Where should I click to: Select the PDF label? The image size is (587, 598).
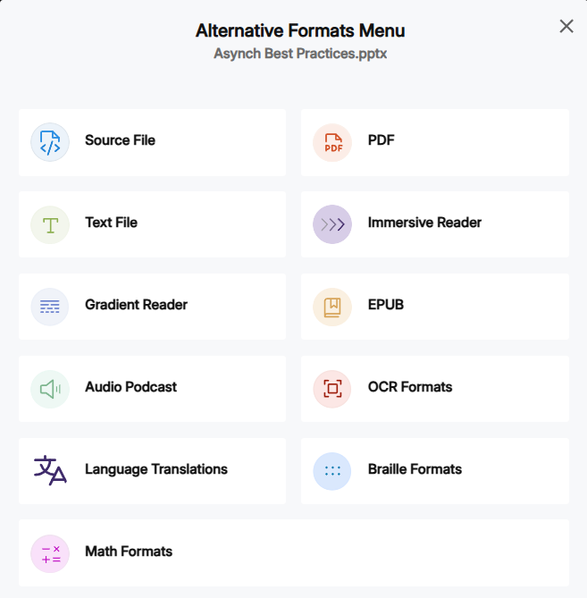[381, 140]
